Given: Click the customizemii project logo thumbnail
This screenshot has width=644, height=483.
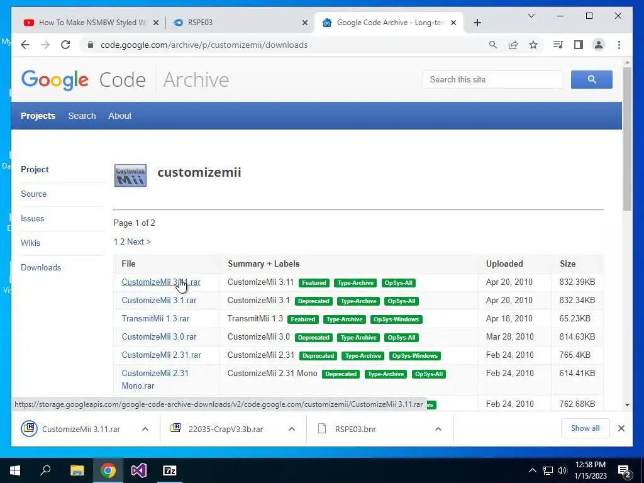Looking at the screenshot, I should point(130,175).
